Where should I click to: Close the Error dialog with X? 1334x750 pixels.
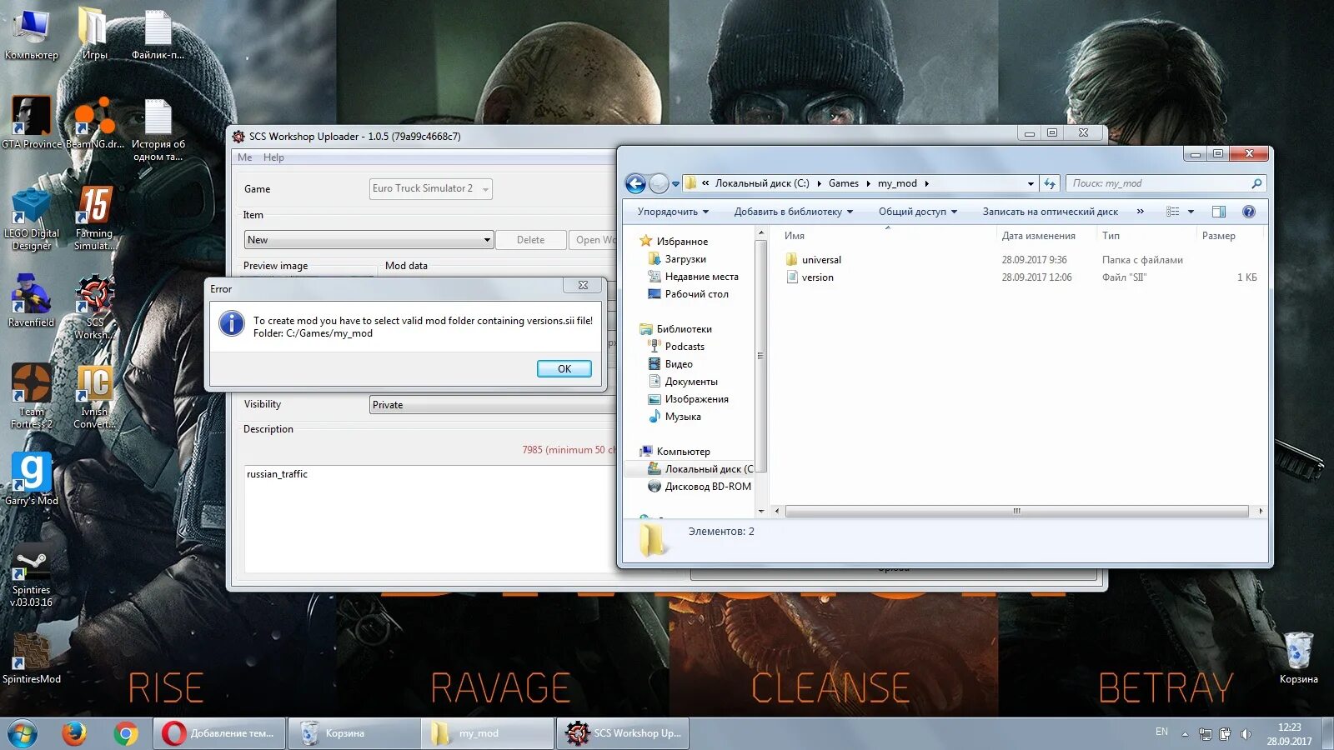[583, 285]
